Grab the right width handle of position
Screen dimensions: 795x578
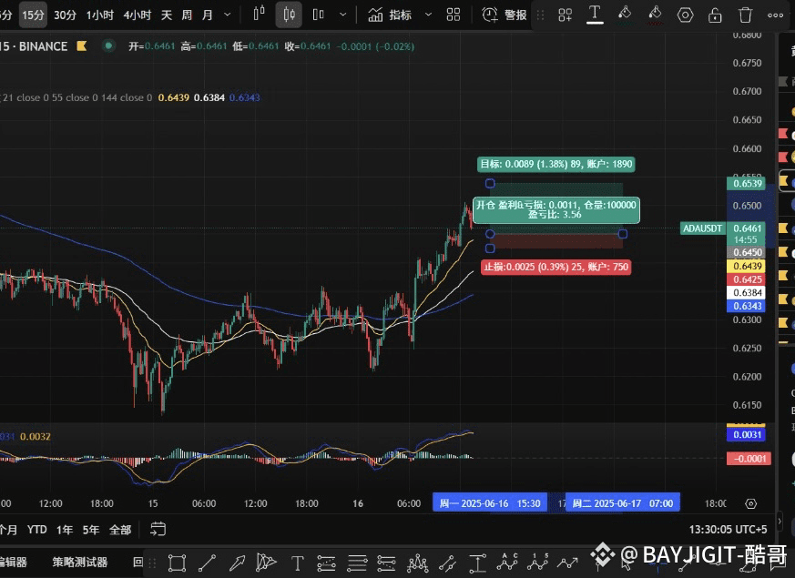[x=623, y=234]
